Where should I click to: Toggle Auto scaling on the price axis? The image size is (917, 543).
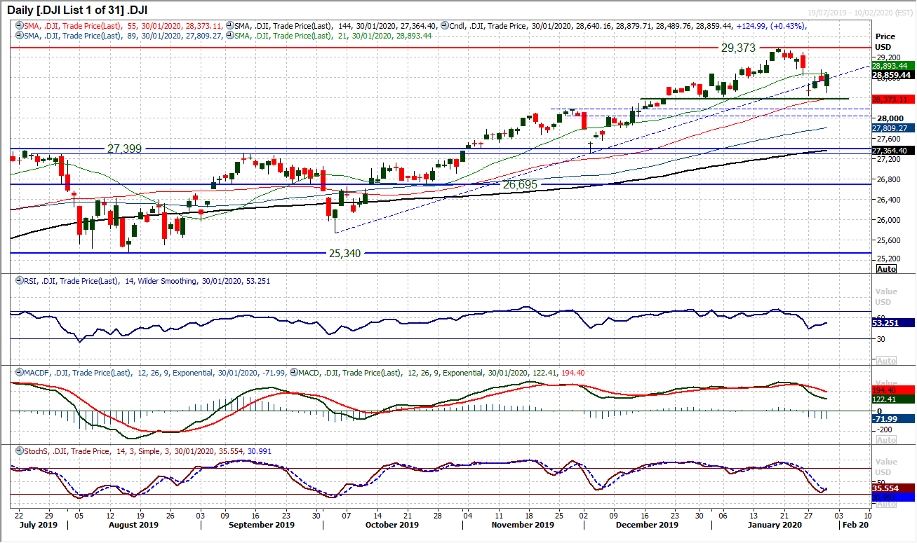(886, 269)
